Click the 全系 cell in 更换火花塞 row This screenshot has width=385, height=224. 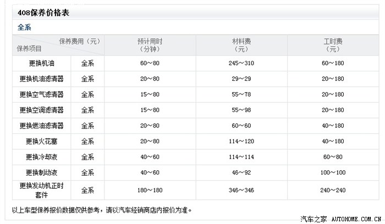tap(87, 142)
